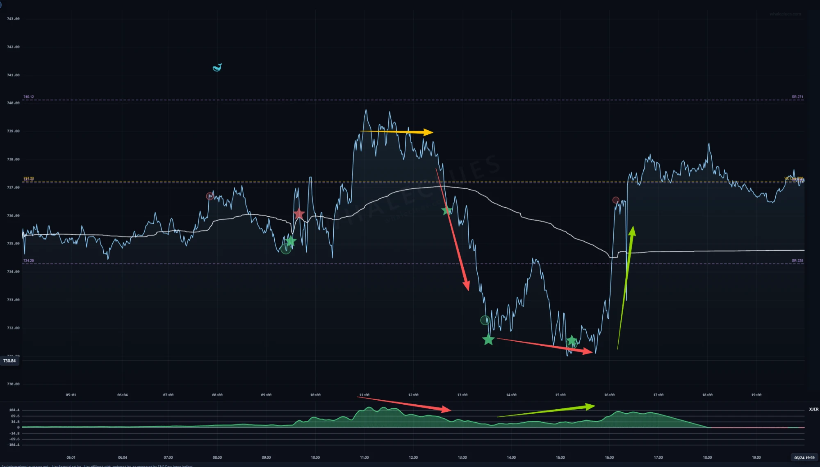
Task: Click 05:01 on the price chart time axis
Action: point(71,395)
